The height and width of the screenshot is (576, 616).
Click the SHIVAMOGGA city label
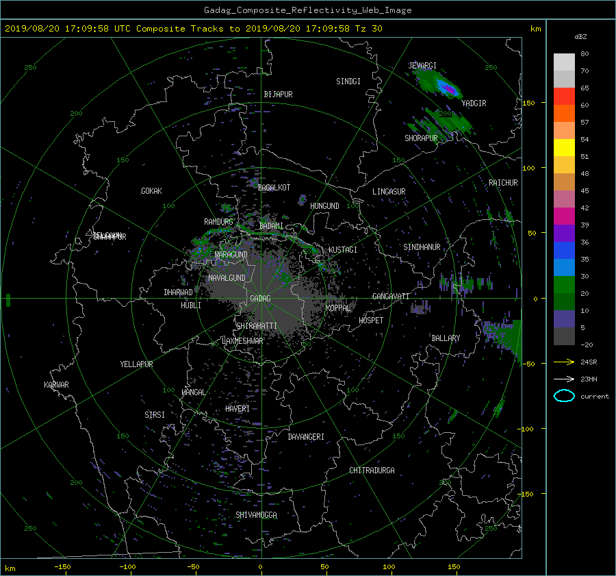coord(256,515)
